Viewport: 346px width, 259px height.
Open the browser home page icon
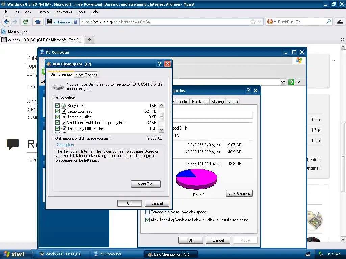[38, 22]
